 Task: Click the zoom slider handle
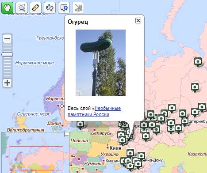(x=7, y=55)
